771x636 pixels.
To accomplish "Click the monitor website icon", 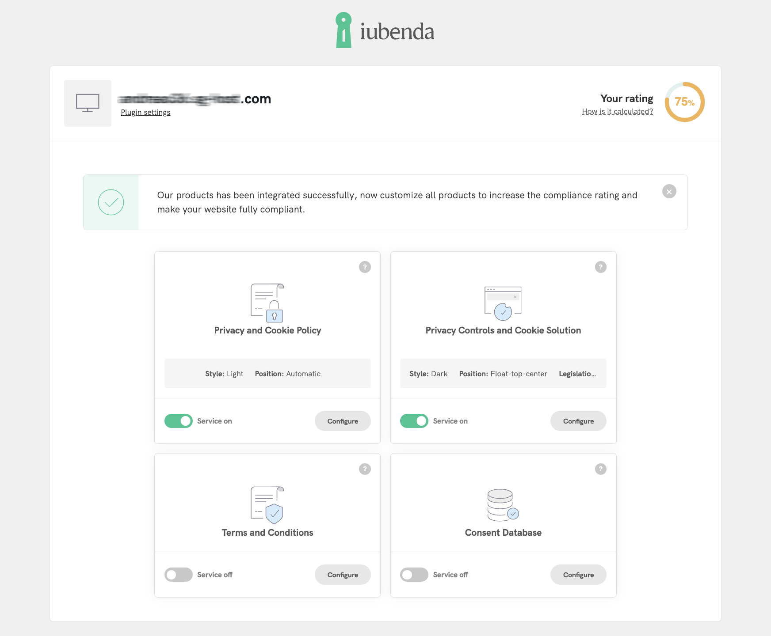I will click(x=88, y=103).
